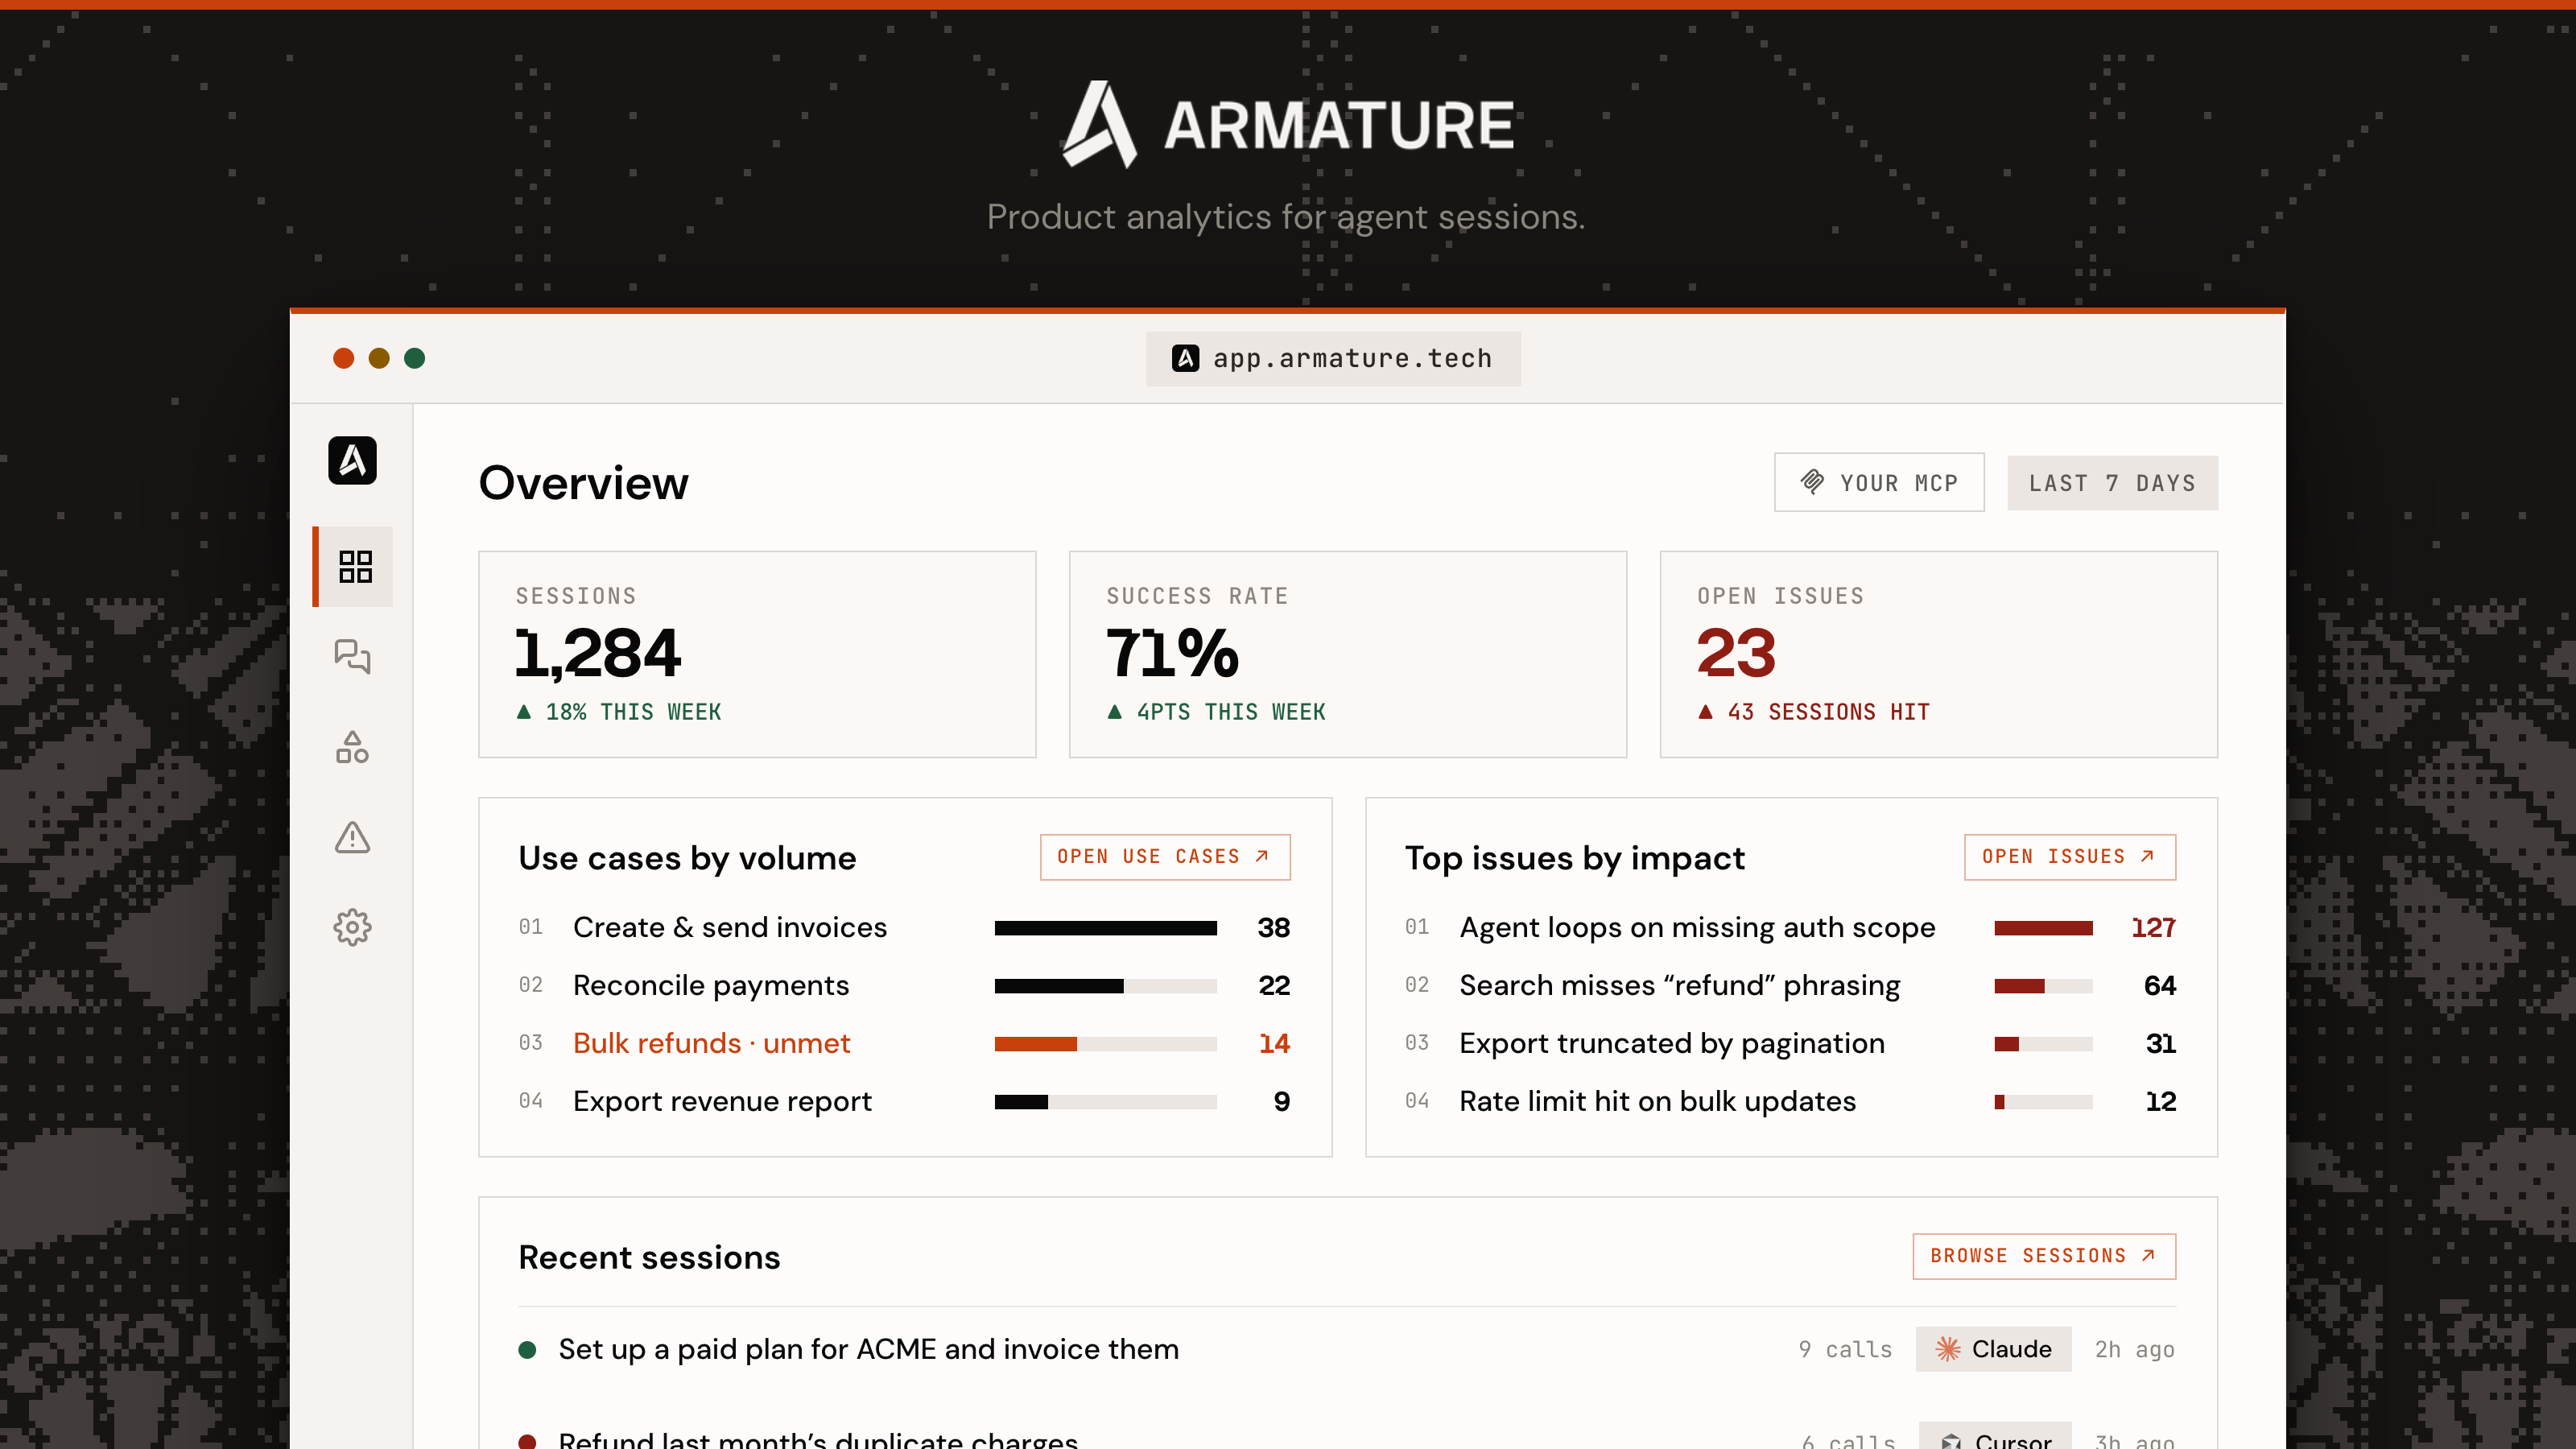Open the Open Issues 23 stat card

coord(1939,654)
